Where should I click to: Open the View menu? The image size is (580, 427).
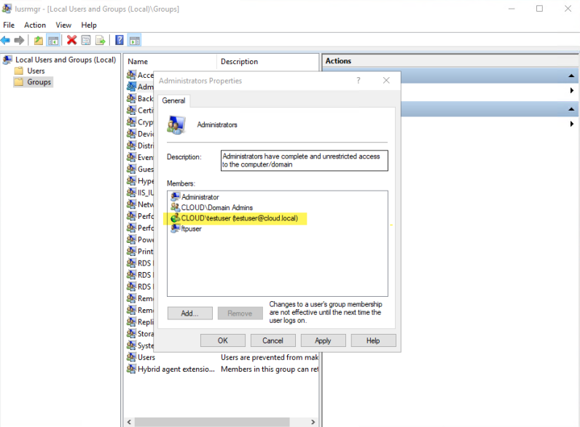click(63, 25)
